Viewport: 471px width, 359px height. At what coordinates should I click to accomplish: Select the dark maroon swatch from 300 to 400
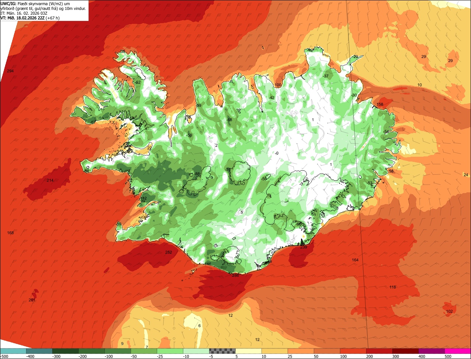point(406,351)
